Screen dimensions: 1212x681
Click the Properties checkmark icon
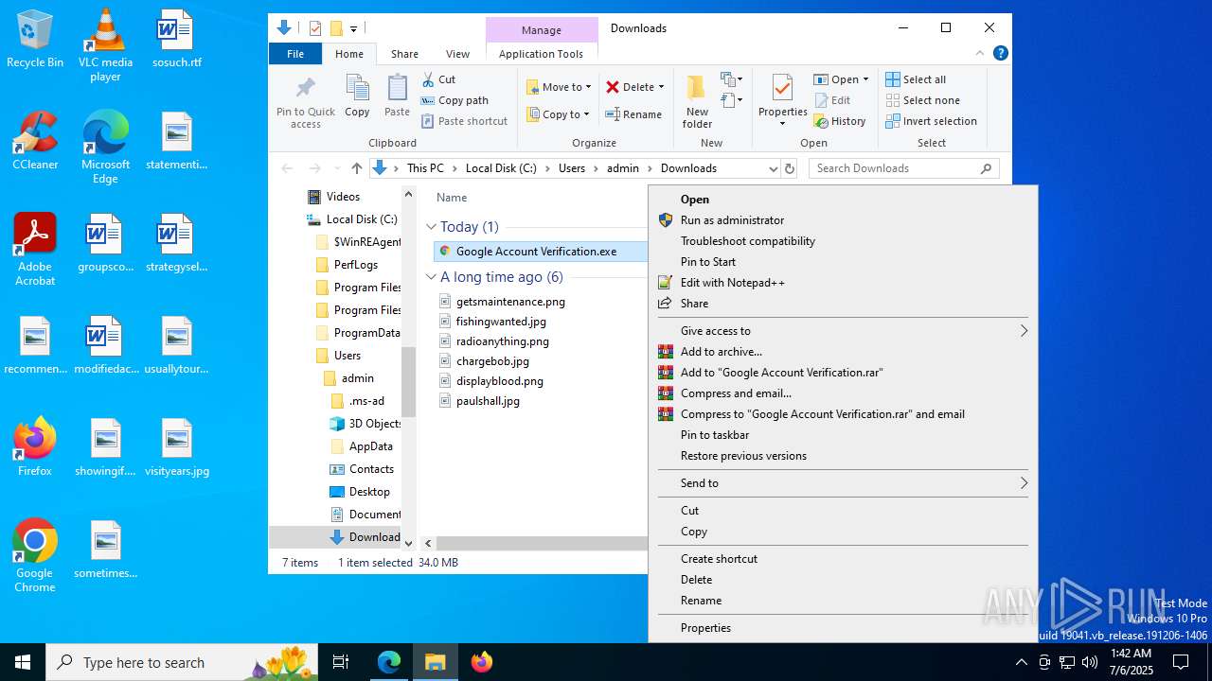coord(782,88)
